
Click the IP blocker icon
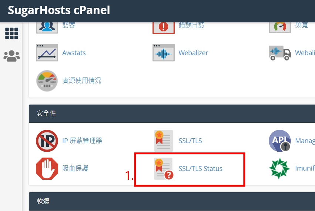point(47,141)
